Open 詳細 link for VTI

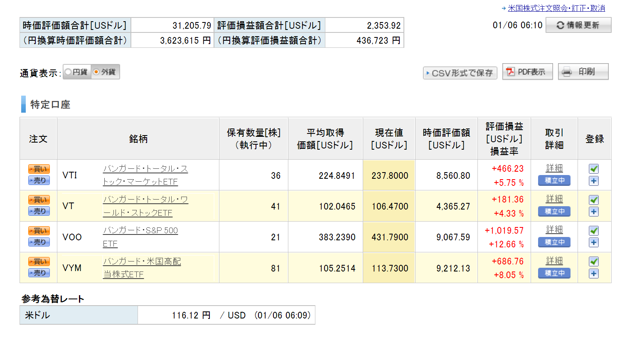pyautogui.click(x=554, y=168)
